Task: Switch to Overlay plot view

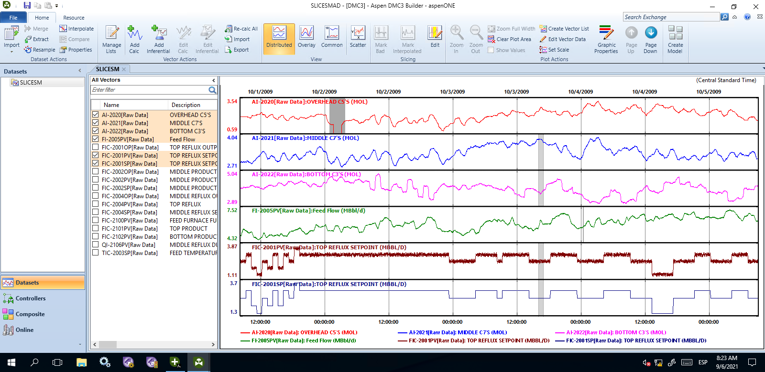Action: (306, 37)
